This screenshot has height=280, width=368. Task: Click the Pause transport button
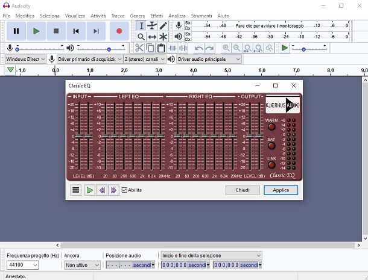(16, 31)
